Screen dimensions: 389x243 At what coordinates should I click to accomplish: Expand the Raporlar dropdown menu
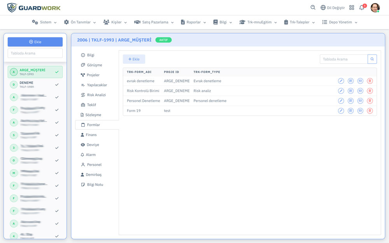point(193,22)
